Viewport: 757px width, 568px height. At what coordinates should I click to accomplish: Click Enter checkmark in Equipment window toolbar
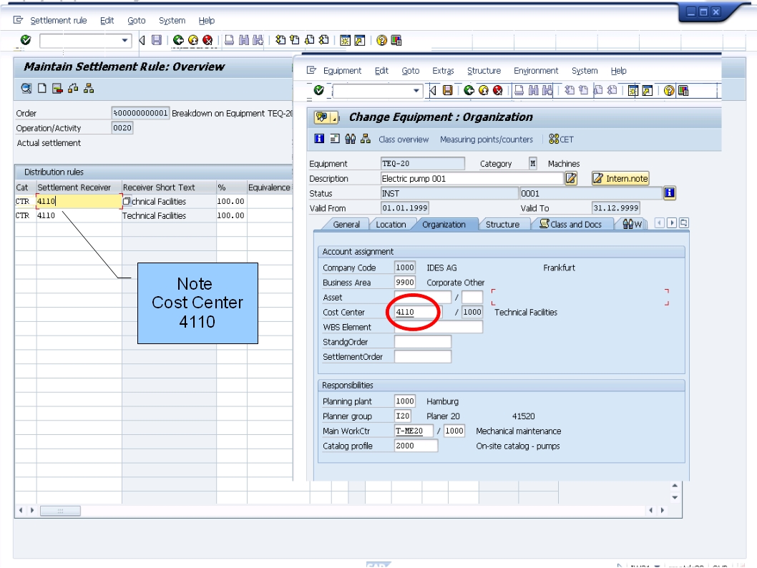[x=318, y=90]
